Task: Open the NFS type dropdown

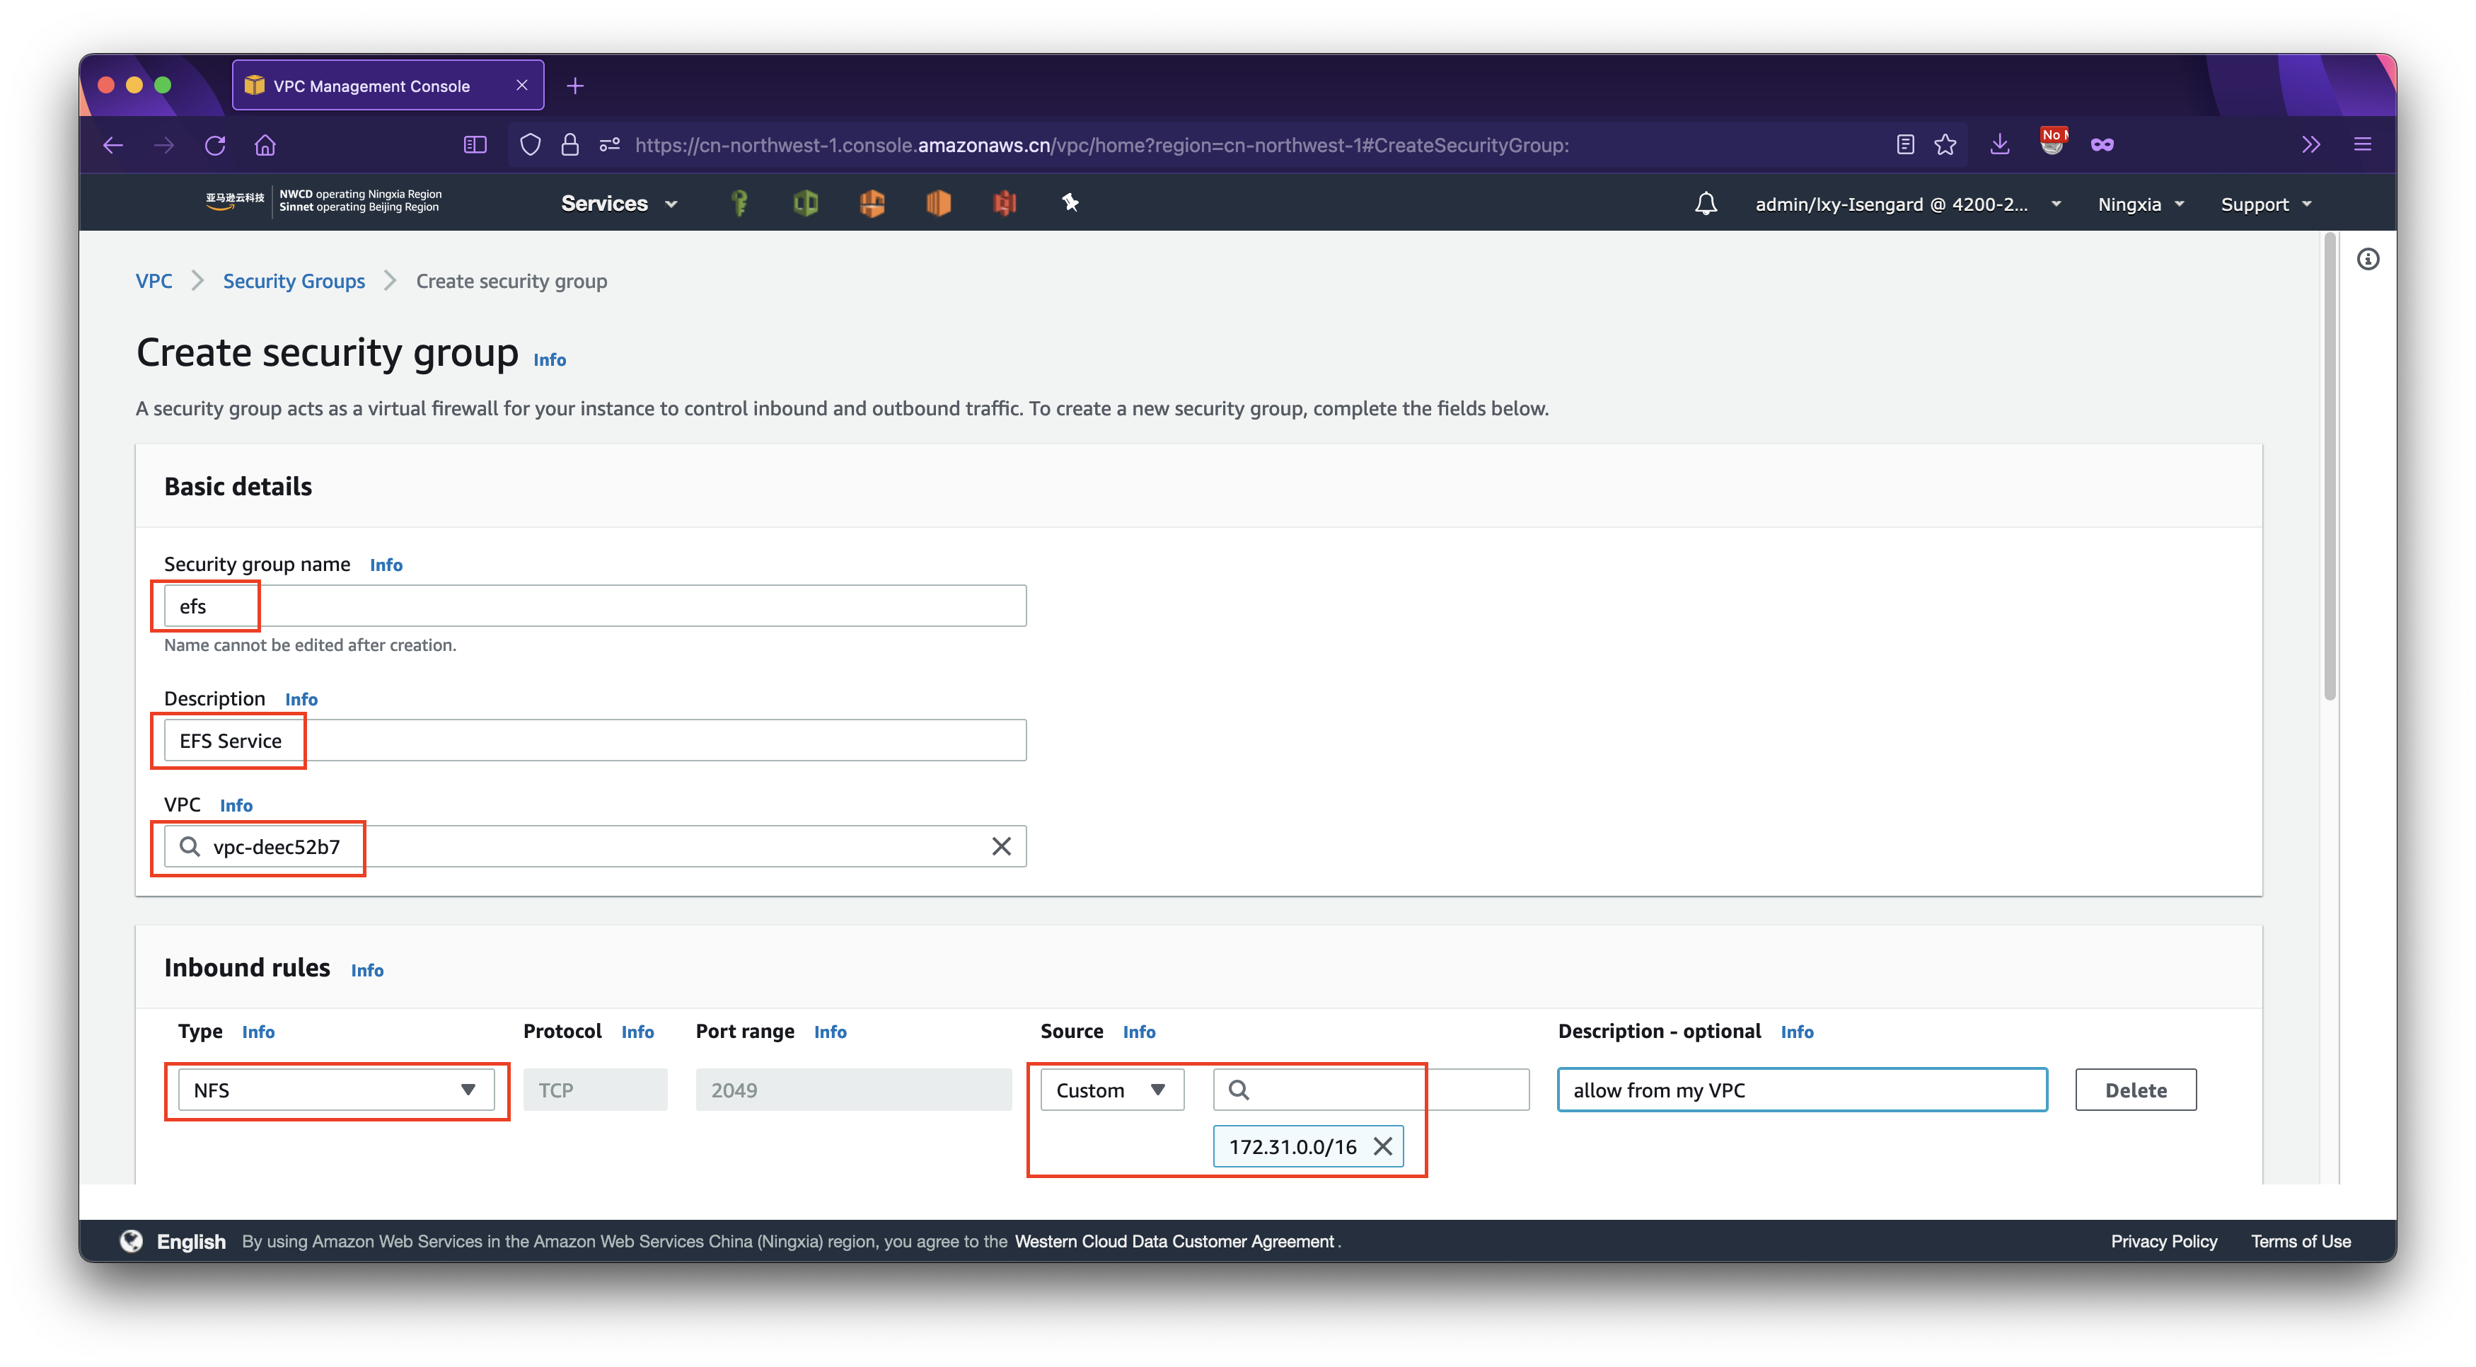Action: point(335,1089)
